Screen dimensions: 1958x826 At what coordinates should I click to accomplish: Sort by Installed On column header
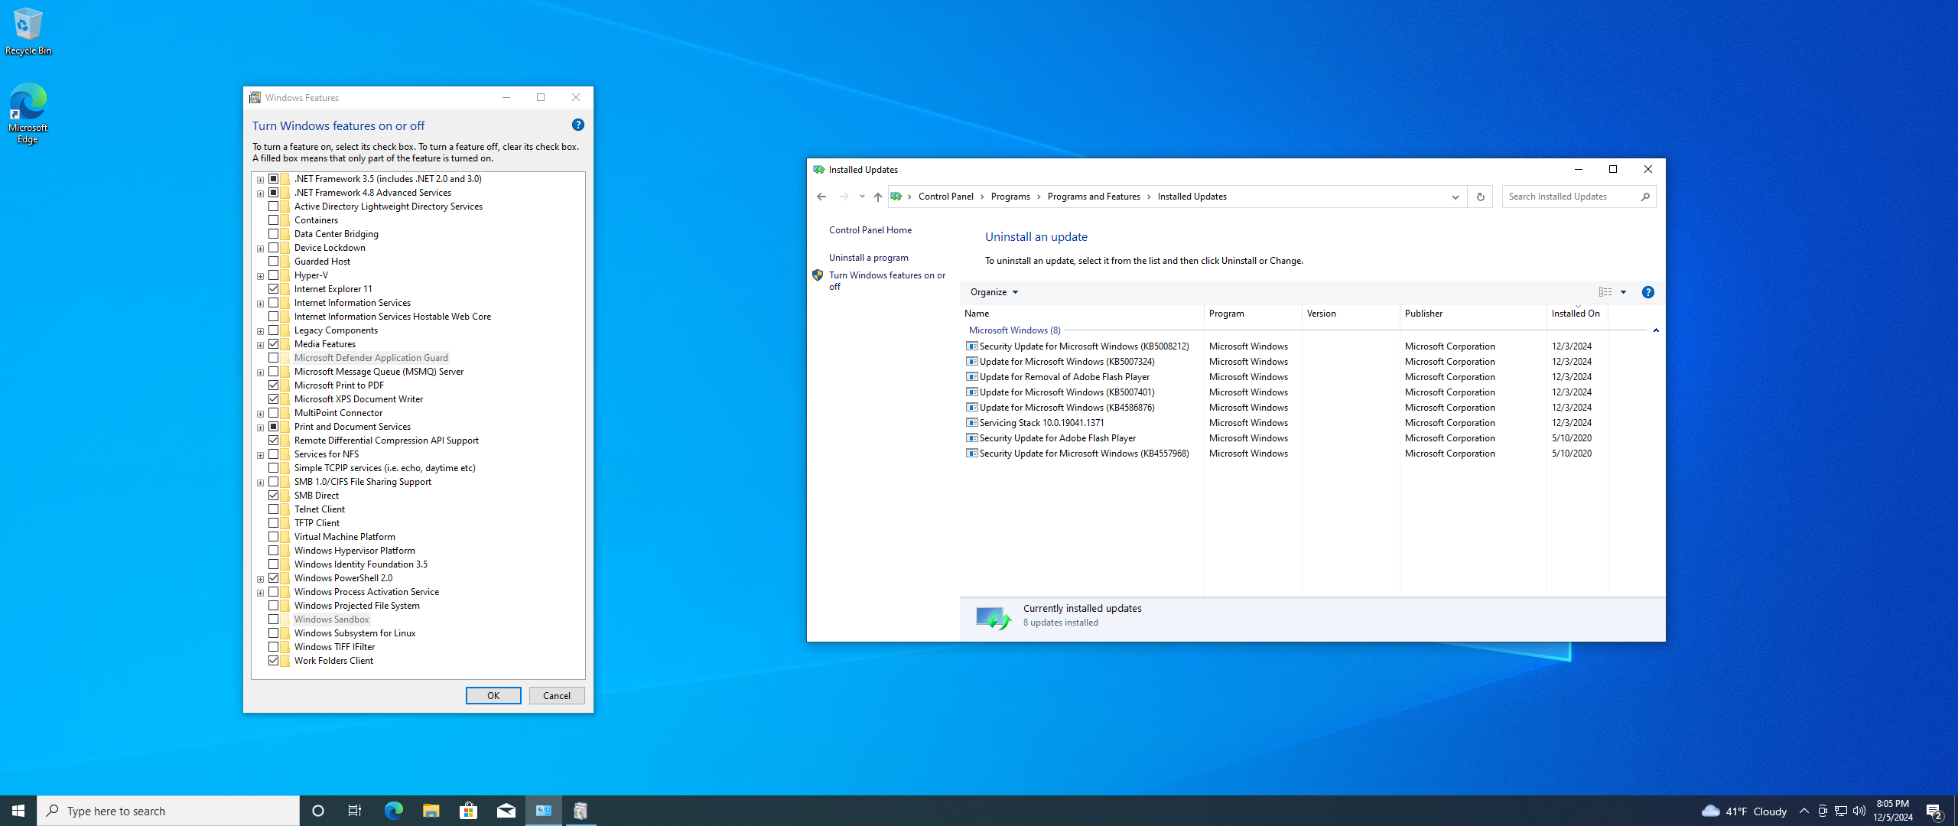[x=1577, y=314]
